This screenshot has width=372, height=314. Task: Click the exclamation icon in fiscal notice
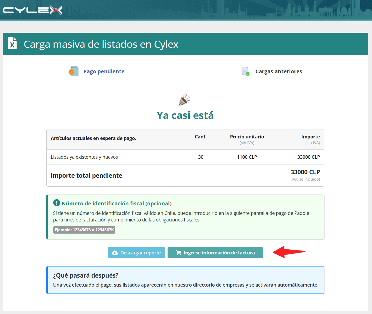point(57,203)
